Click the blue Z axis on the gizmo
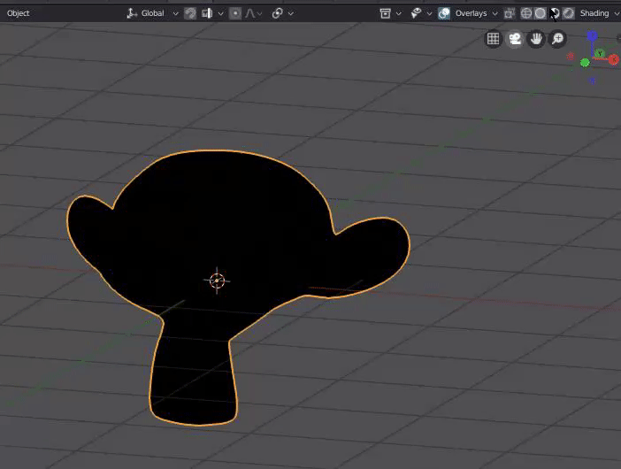This screenshot has height=469, width=621. click(x=592, y=36)
